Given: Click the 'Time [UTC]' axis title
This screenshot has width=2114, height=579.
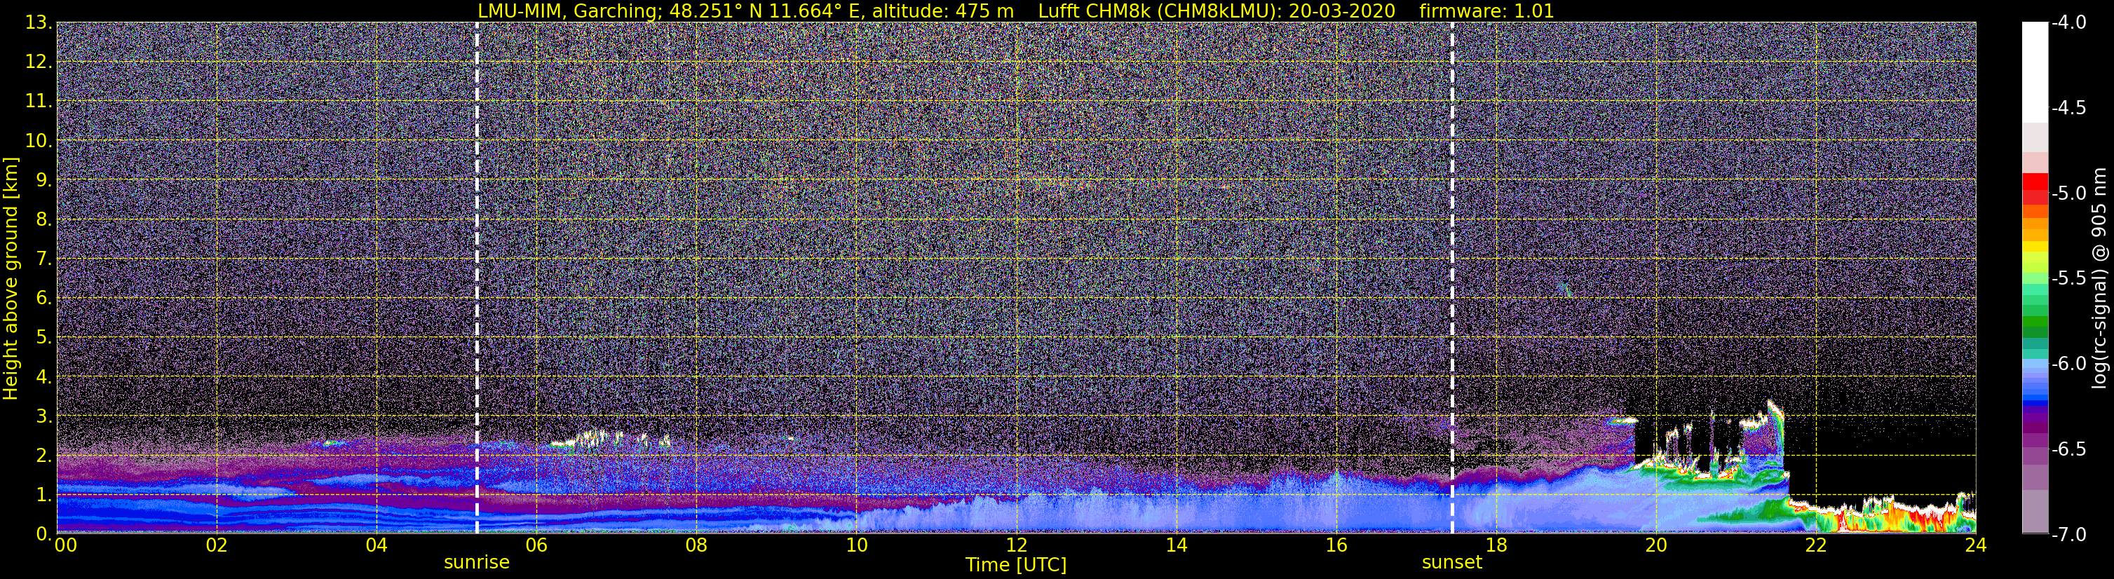Looking at the screenshot, I should (1016, 565).
